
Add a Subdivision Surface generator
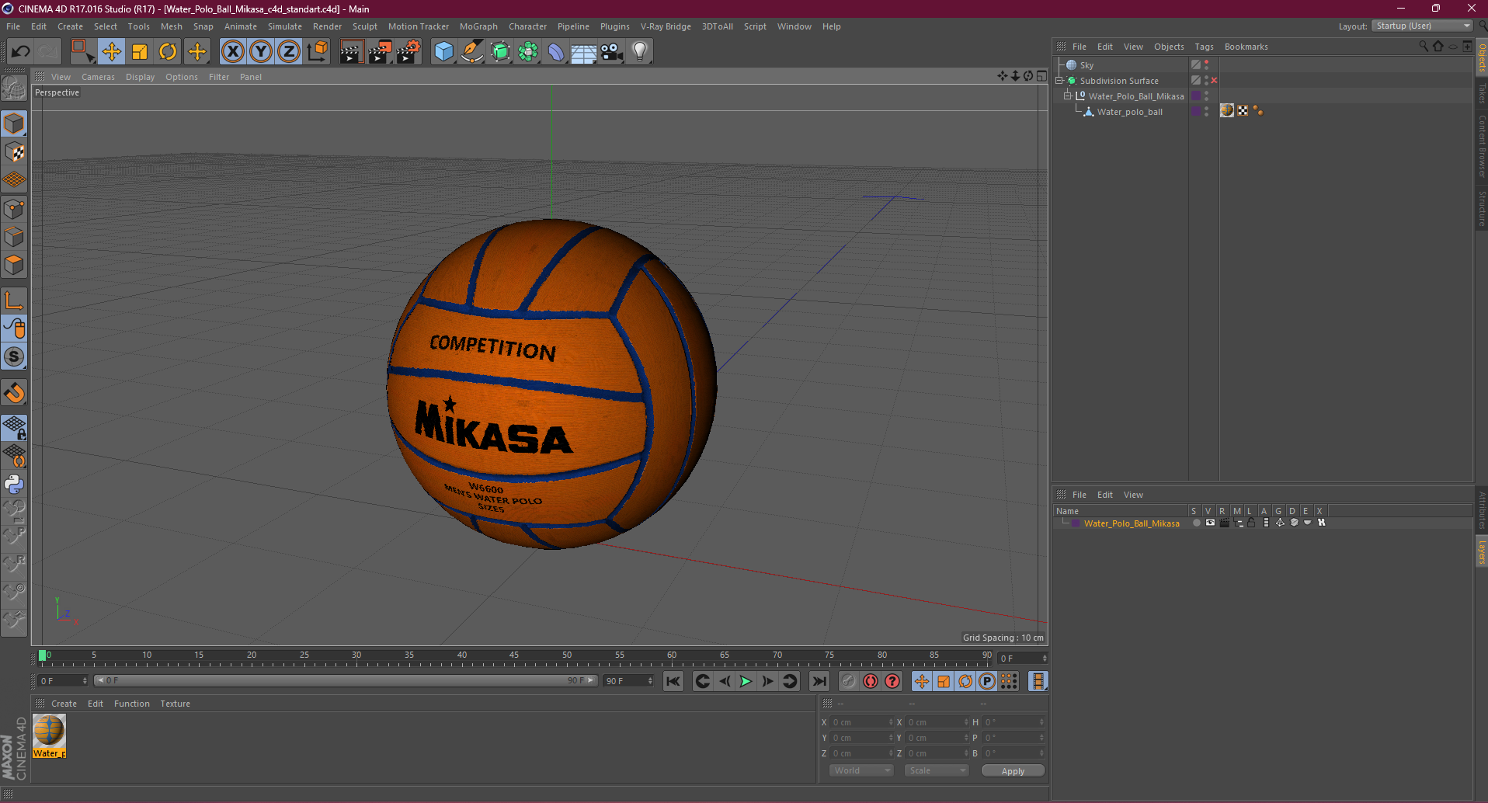point(500,52)
